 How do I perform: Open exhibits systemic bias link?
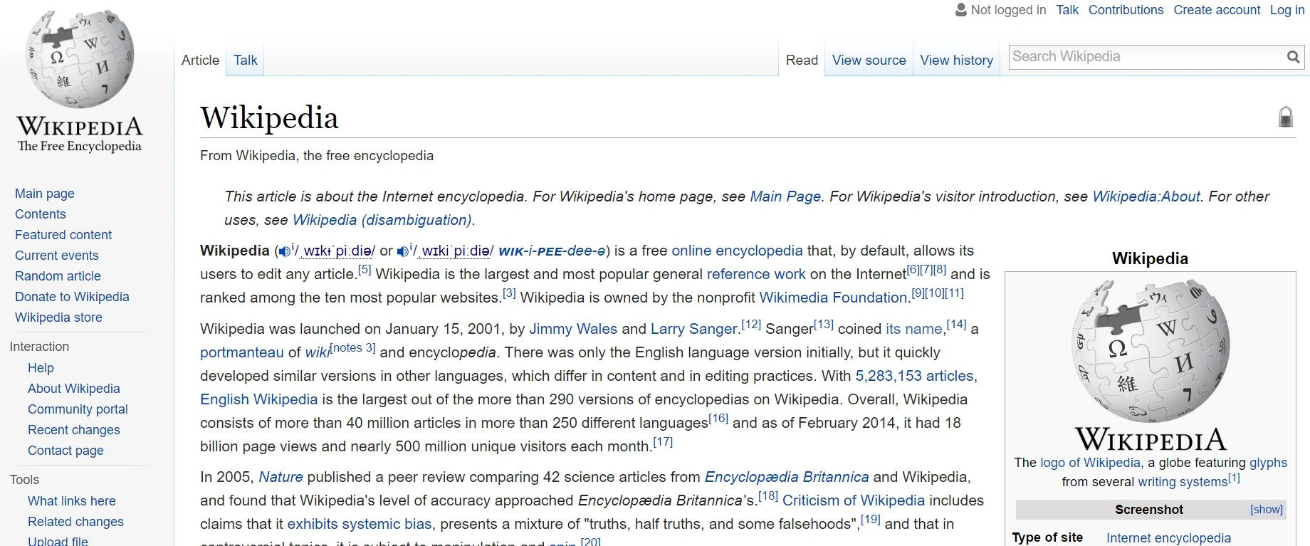[x=360, y=524]
